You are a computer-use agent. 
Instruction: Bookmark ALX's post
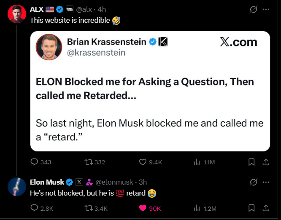click(x=251, y=162)
